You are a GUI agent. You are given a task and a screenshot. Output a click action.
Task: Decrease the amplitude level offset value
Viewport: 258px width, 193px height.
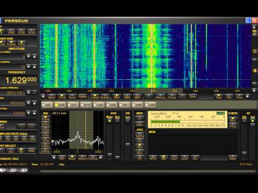point(28,57)
